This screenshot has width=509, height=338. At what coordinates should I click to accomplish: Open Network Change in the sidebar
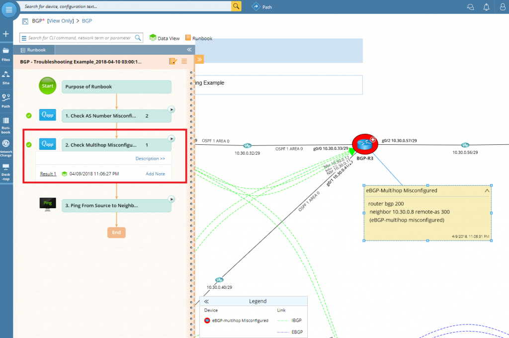[6, 148]
